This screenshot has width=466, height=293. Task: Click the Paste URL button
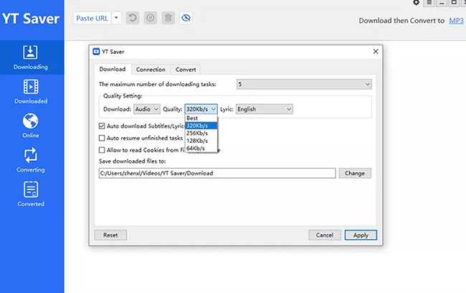(92, 18)
